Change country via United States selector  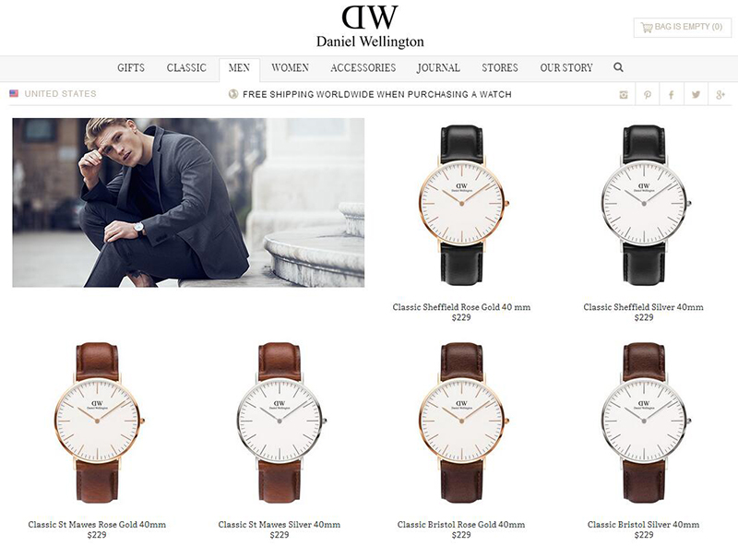tap(53, 94)
